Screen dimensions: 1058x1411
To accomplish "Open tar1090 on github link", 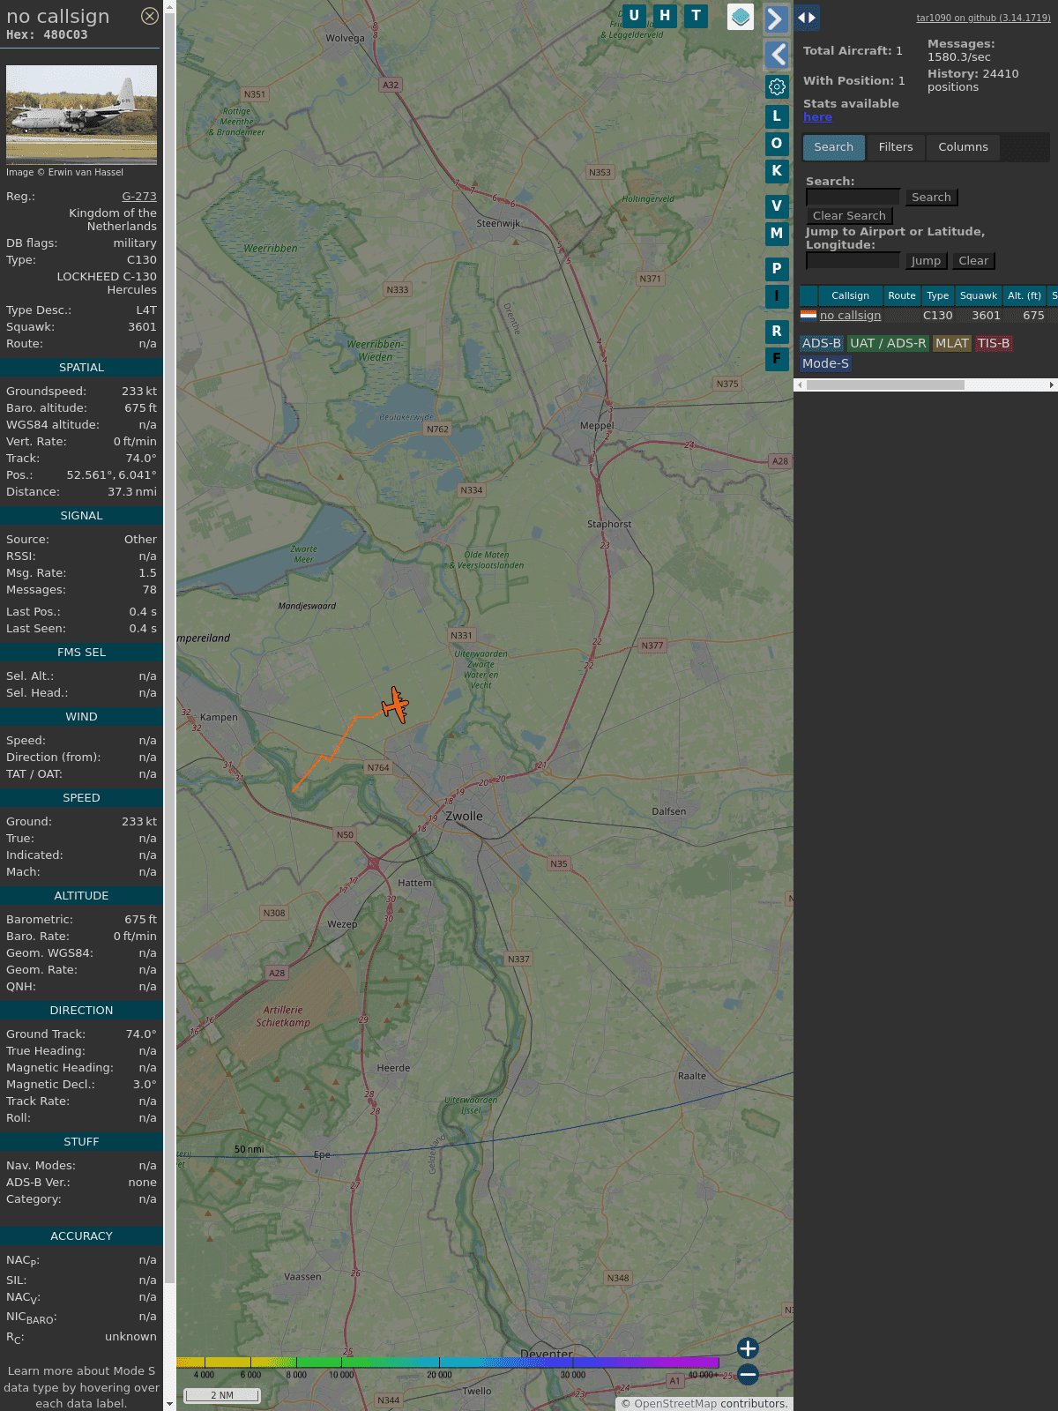I will click(983, 18).
